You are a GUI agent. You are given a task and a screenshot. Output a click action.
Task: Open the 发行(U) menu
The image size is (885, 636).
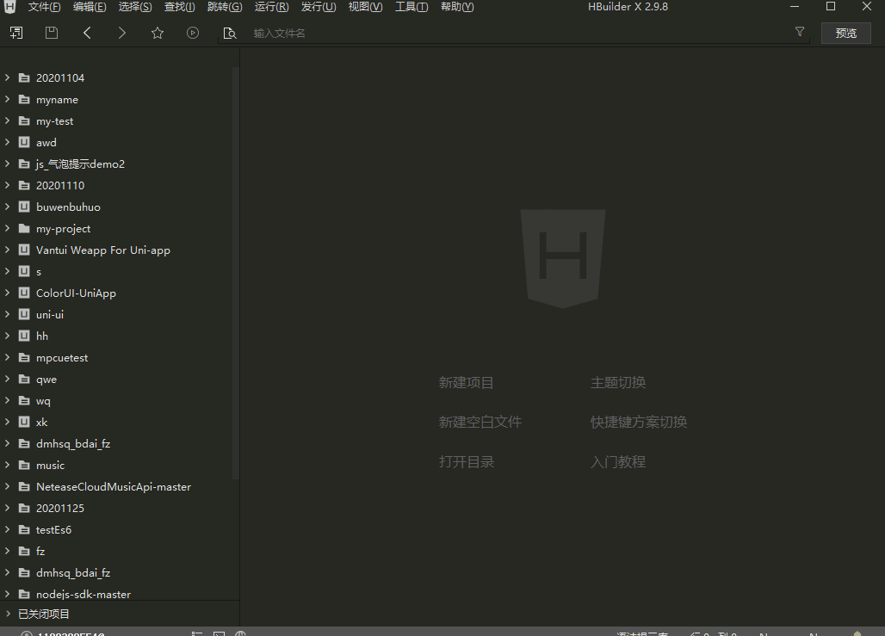tap(319, 7)
